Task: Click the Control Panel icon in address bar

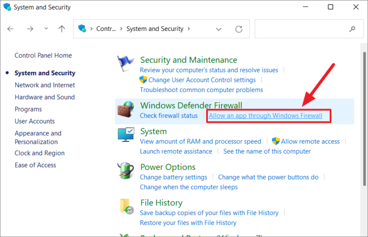Action: pyautogui.click(x=82, y=29)
